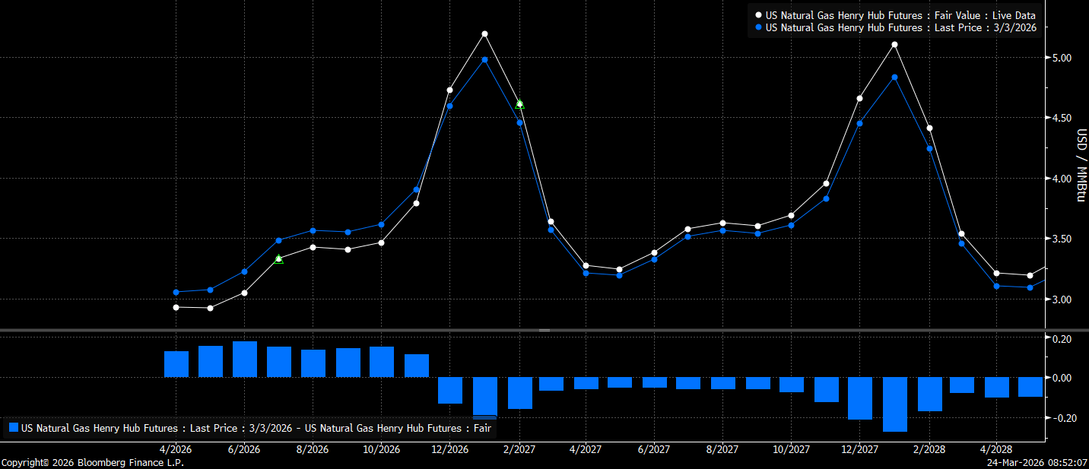Toggle the Fair Value : Live Data series label

point(900,15)
